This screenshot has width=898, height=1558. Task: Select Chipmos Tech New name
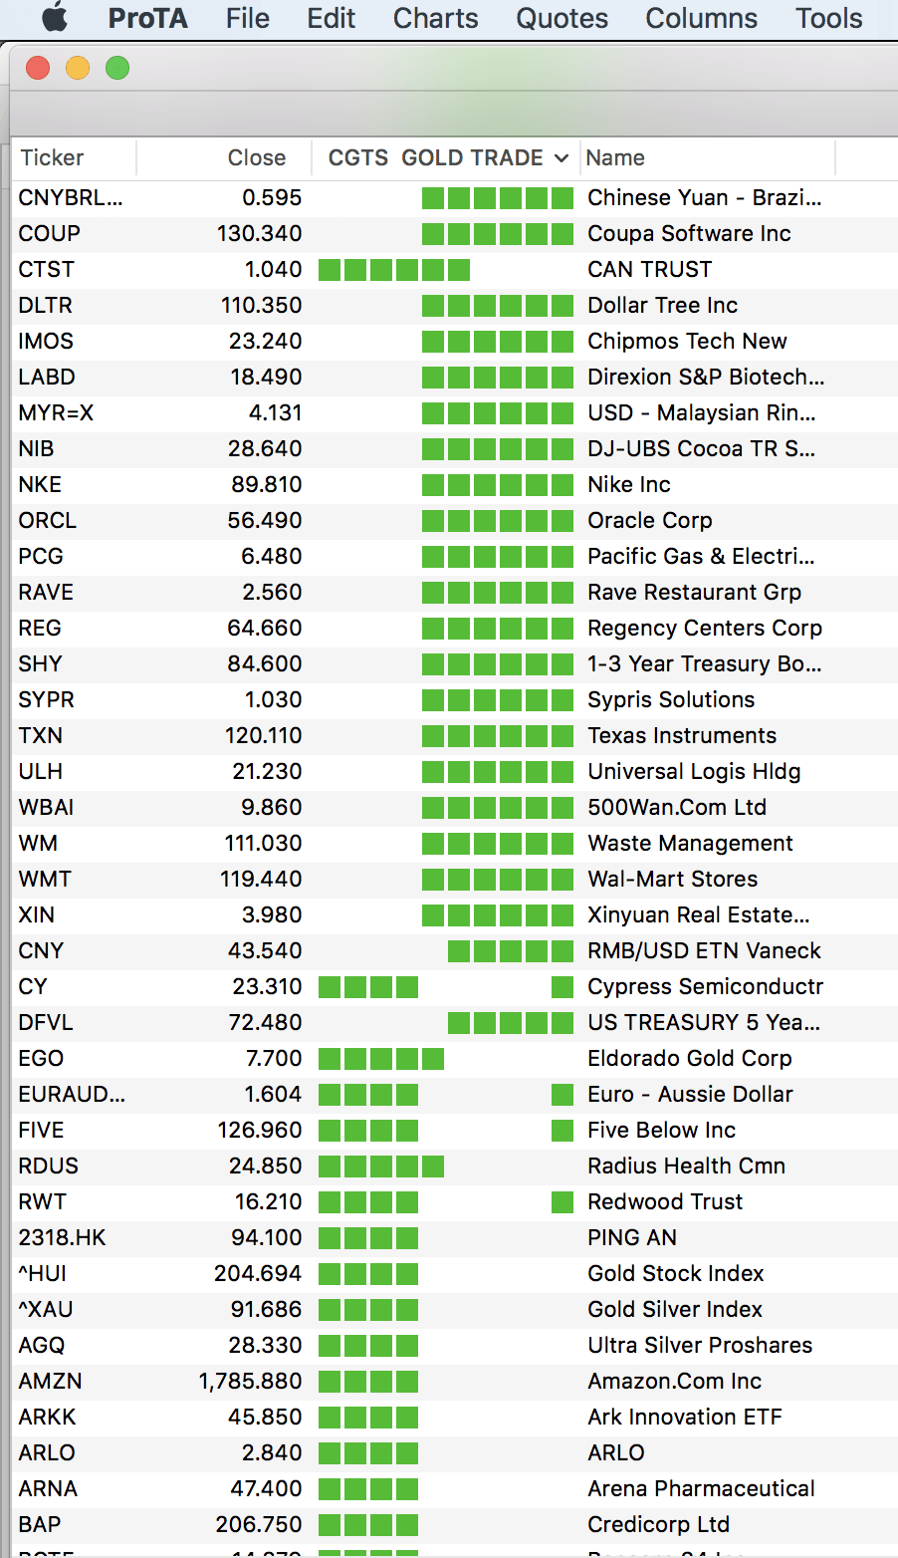coord(687,341)
